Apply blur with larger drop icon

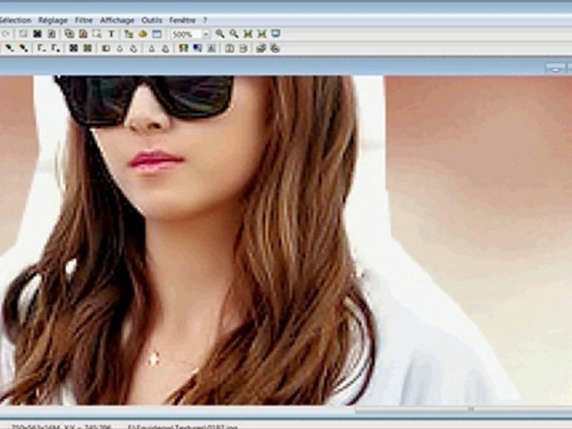[x=134, y=48]
